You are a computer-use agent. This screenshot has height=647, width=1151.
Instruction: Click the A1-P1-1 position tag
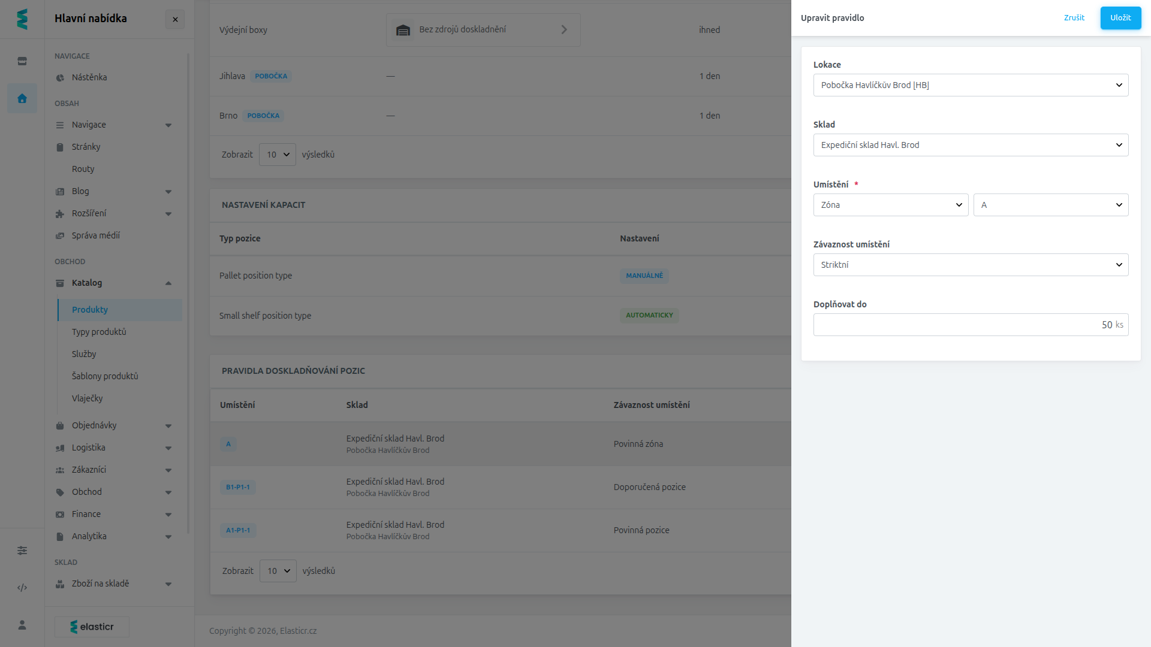pyautogui.click(x=238, y=530)
